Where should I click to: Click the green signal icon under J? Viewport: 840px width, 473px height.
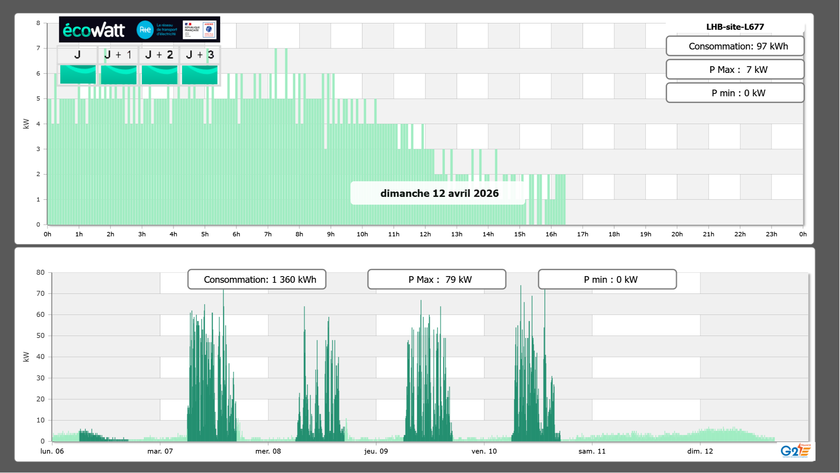click(78, 75)
